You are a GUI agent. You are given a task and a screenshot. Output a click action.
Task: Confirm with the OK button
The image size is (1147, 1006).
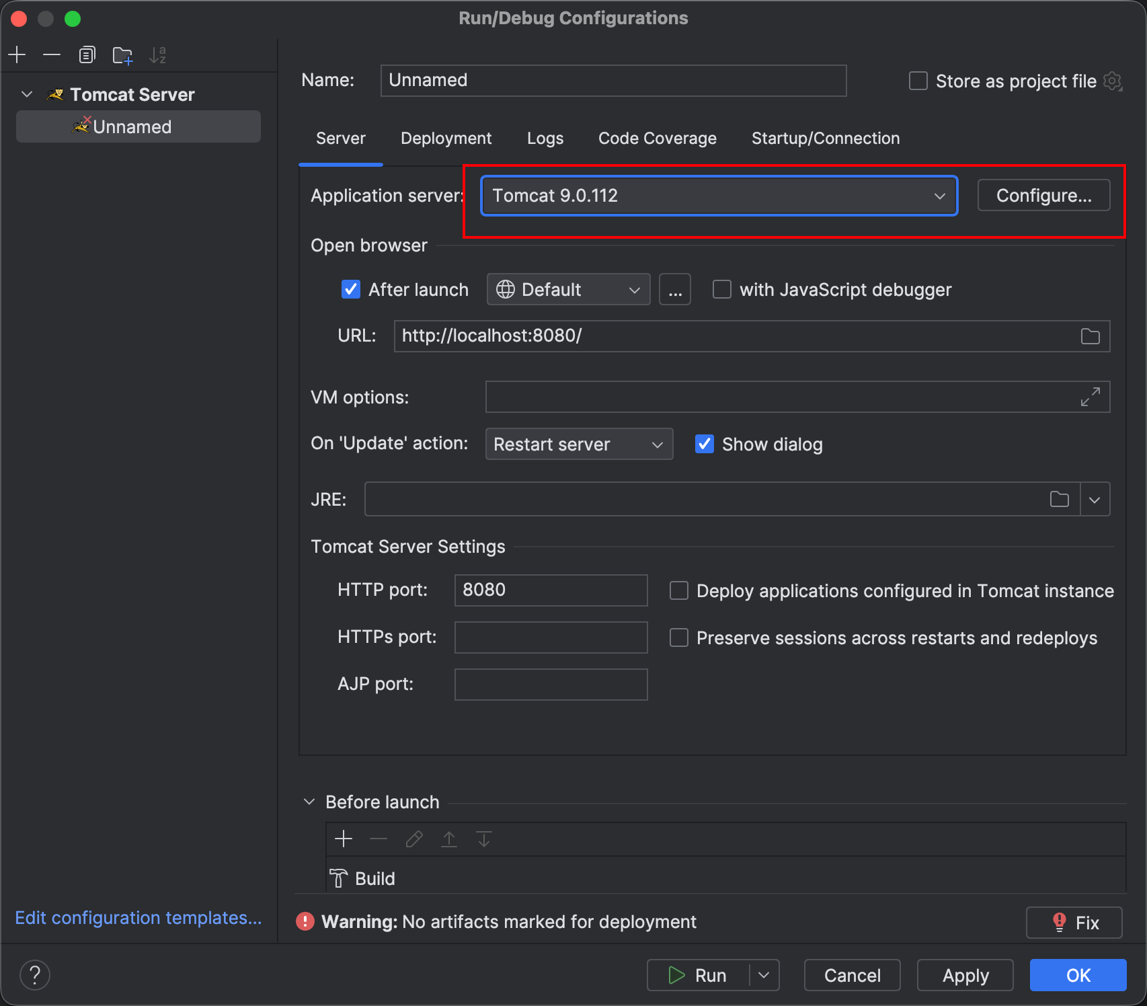[1078, 975]
